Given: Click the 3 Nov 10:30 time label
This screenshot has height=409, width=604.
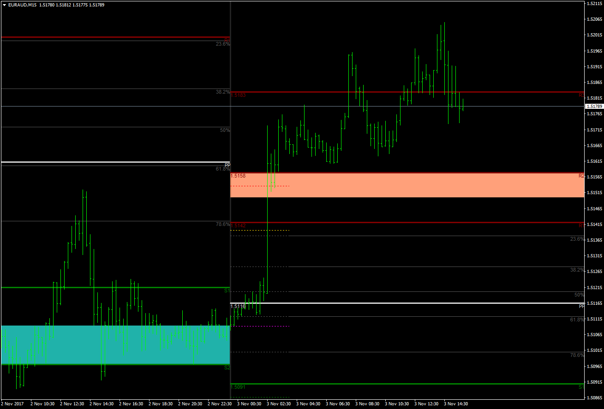Looking at the screenshot, I should coord(397,404).
